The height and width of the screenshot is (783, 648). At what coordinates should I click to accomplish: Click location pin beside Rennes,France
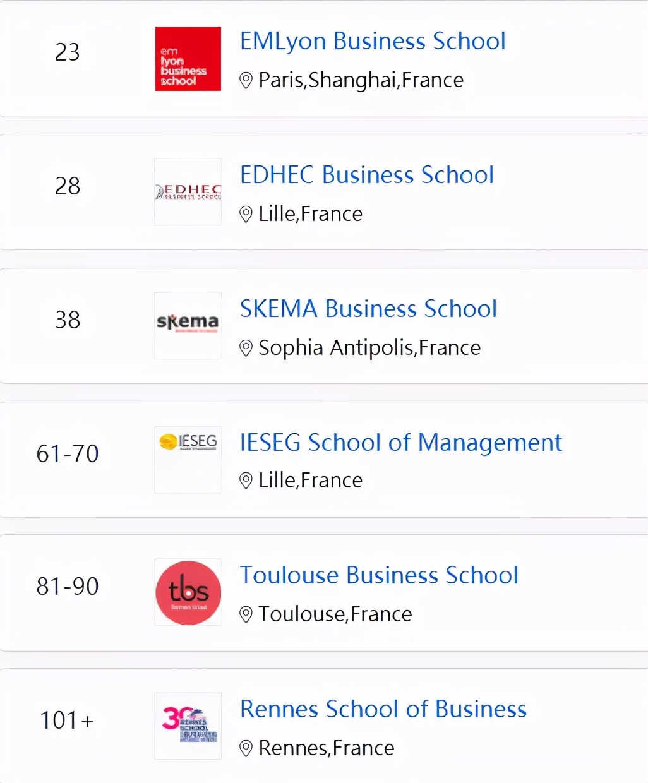(246, 749)
